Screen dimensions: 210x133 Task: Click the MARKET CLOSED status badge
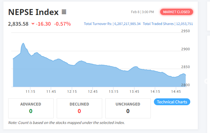pyautogui.click(x=176, y=12)
